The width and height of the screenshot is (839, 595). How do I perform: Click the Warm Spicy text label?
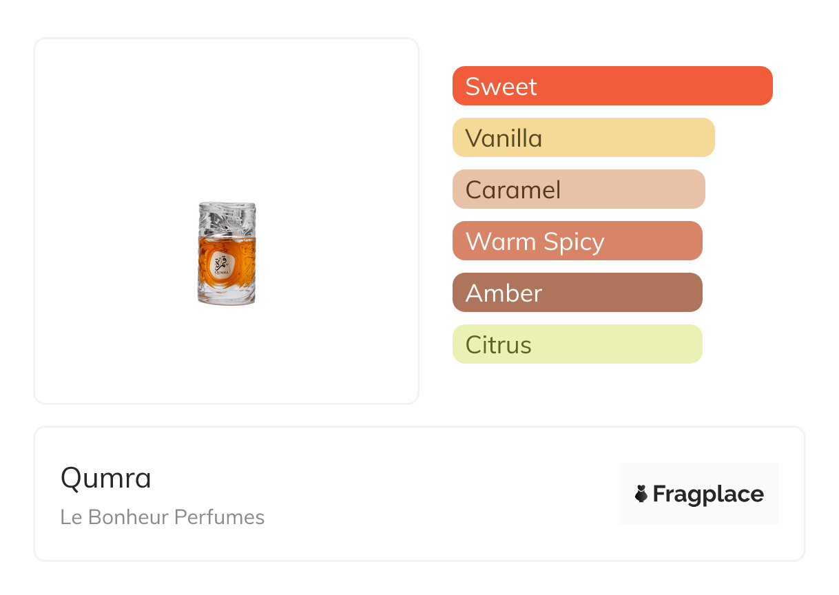click(535, 242)
